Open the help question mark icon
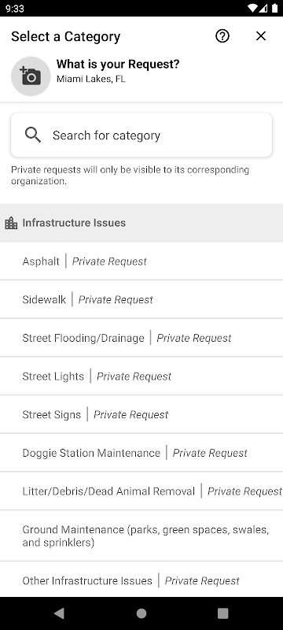The width and height of the screenshot is (283, 630). (222, 36)
